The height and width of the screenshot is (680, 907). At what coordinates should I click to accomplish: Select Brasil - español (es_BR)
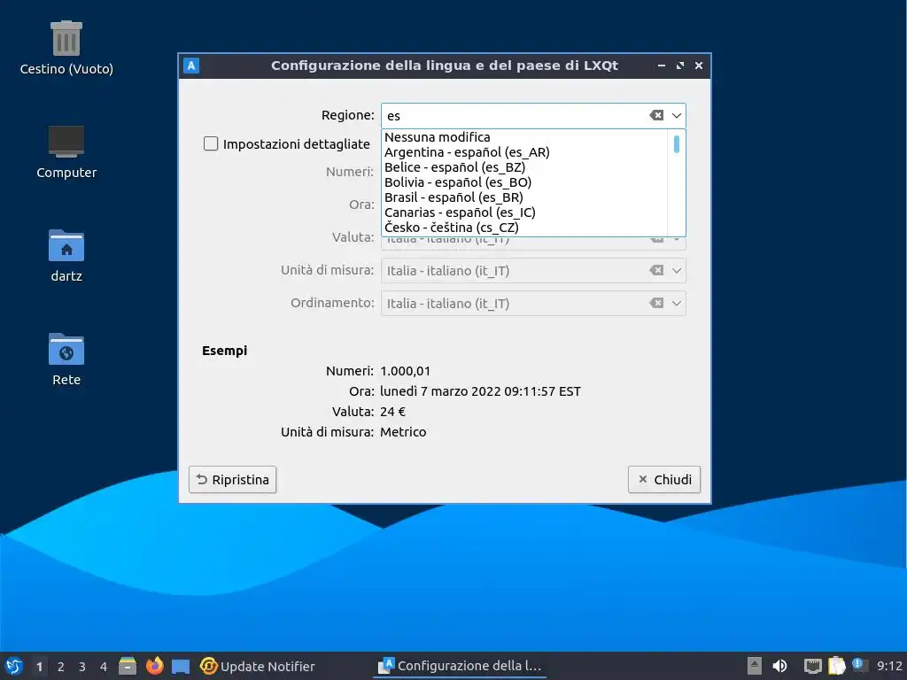click(525, 197)
